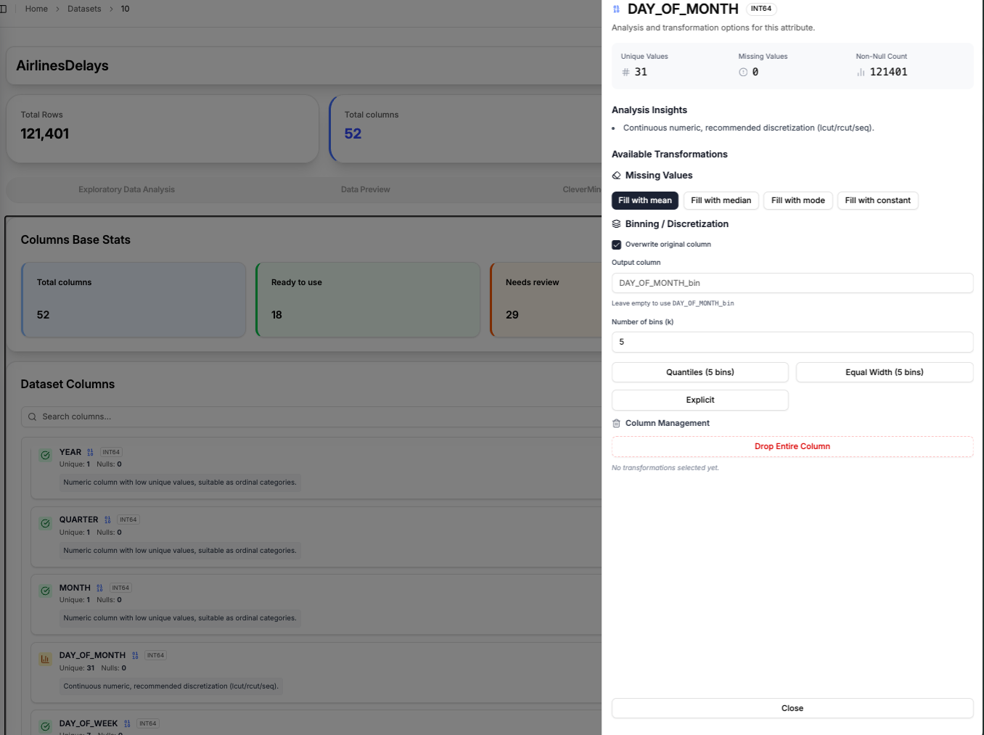Screen dimensions: 984x735
Task: Select Equal Width (5 bins) binning
Action: 884,372
